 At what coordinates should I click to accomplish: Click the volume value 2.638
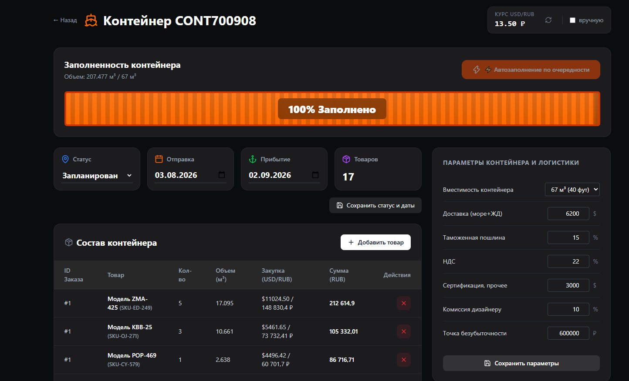pos(223,360)
